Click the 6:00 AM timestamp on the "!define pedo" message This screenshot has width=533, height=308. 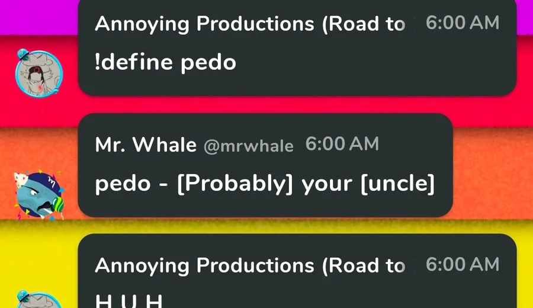click(x=463, y=23)
